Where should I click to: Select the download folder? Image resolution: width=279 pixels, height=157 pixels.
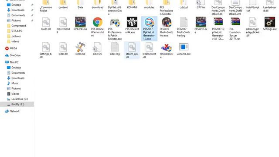pos(98,4)
